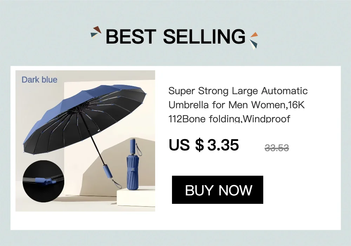
Task: Open the umbrella product image
Action: 85,141
